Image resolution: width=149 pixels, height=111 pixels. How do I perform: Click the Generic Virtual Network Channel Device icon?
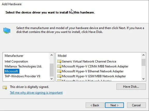(59, 61)
